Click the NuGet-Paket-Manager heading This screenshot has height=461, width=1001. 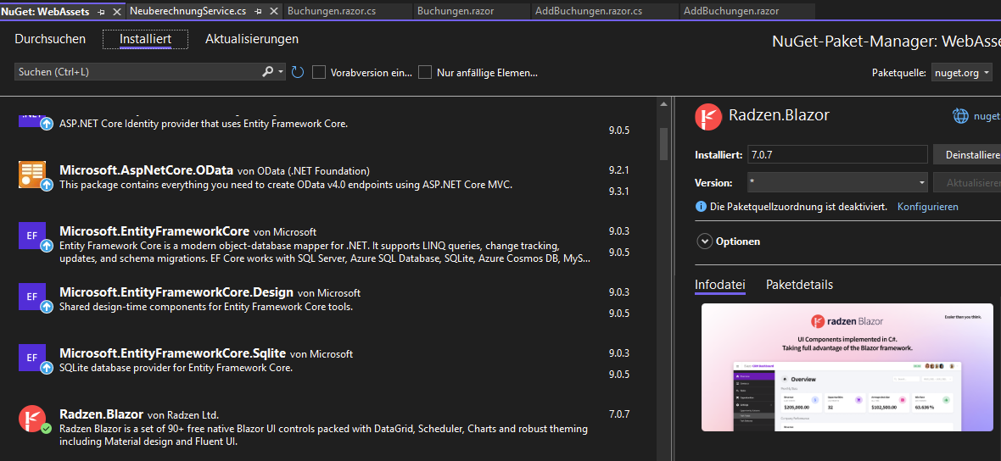[x=886, y=41]
